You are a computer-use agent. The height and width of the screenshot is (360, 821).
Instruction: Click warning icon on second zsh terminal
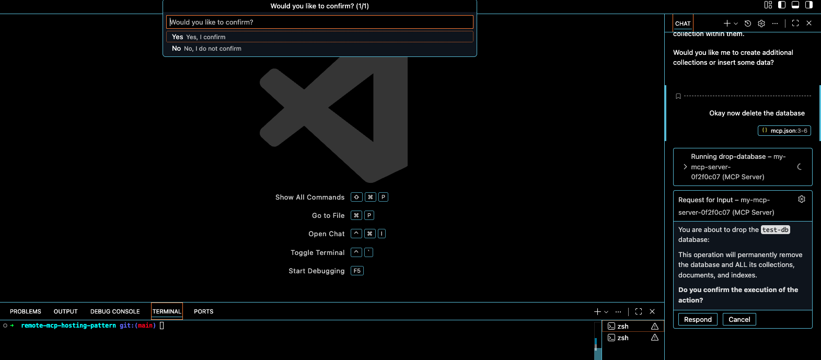coord(655,338)
